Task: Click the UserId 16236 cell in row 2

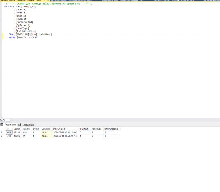Action: pos(17,136)
